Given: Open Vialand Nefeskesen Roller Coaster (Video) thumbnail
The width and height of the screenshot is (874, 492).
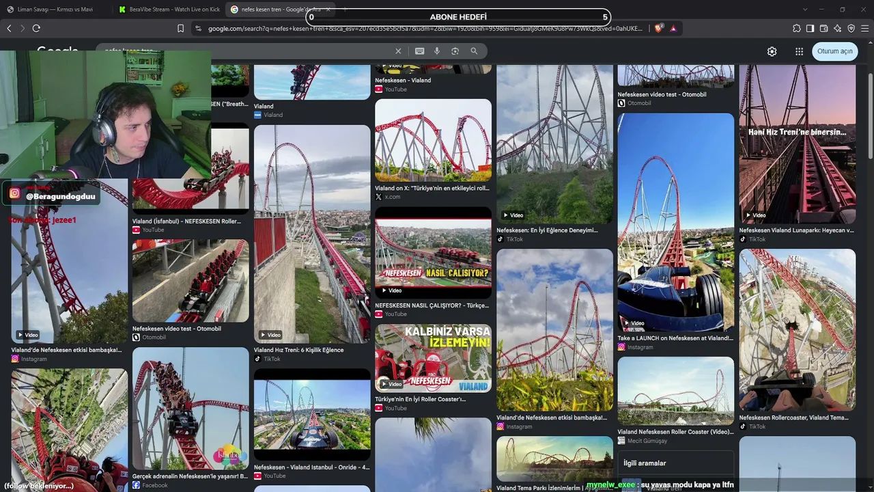Looking at the screenshot, I should tap(676, 391).
